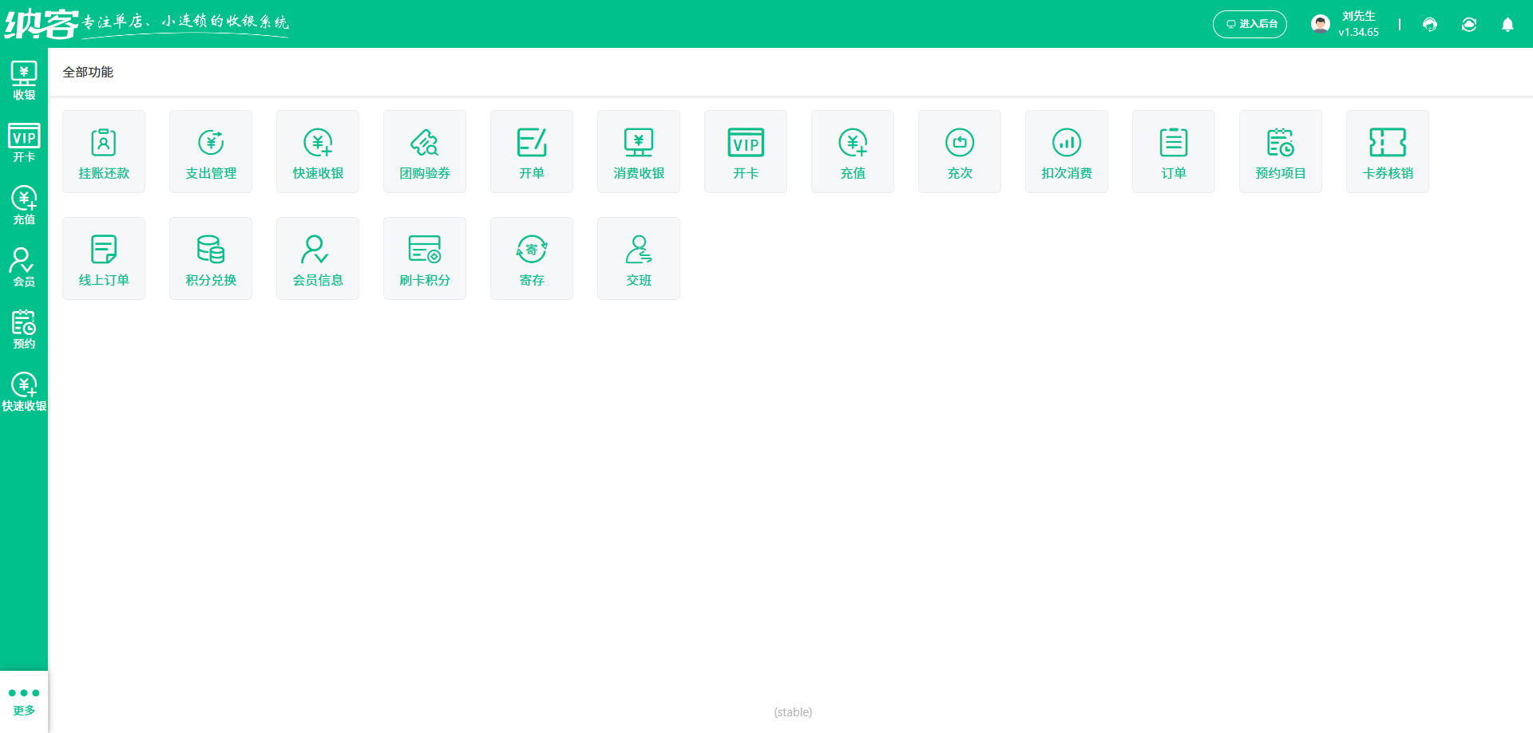
Task: Open the 挂账还款 function tile
Action: (x=104, y=152)
